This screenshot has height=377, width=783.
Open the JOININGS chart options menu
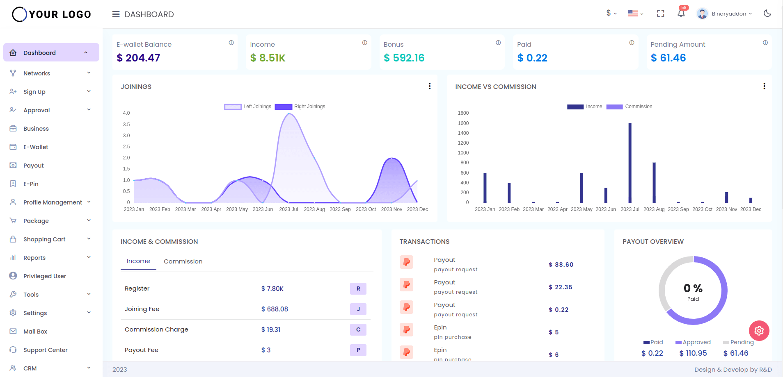point(430,86)
